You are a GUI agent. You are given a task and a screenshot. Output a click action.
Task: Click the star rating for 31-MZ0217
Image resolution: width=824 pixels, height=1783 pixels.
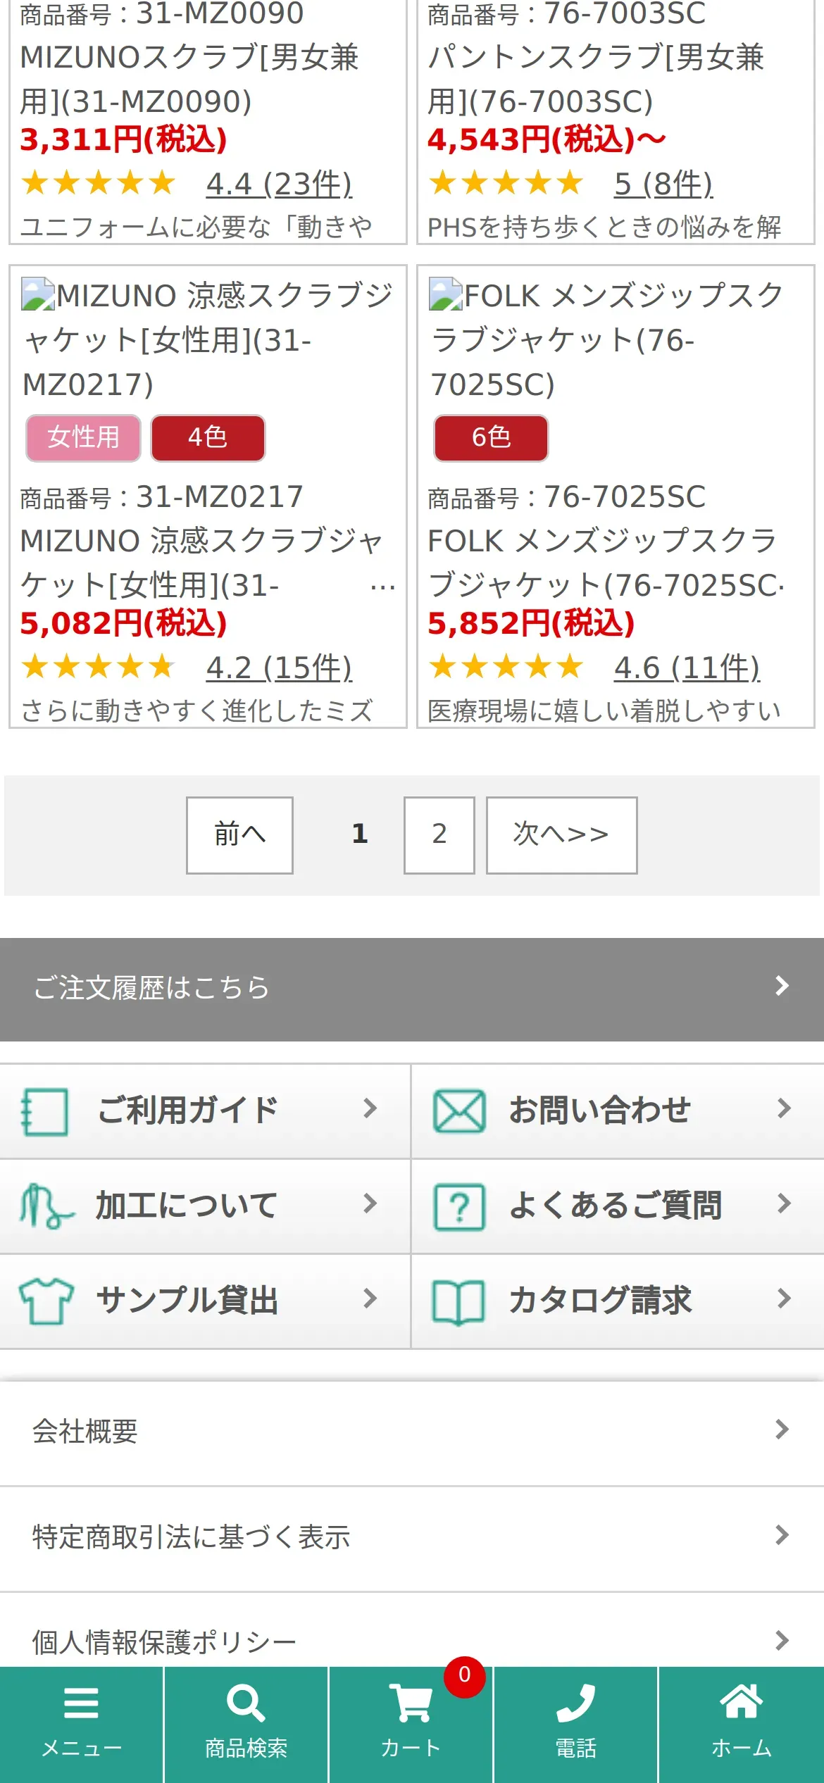coord(98,666)
